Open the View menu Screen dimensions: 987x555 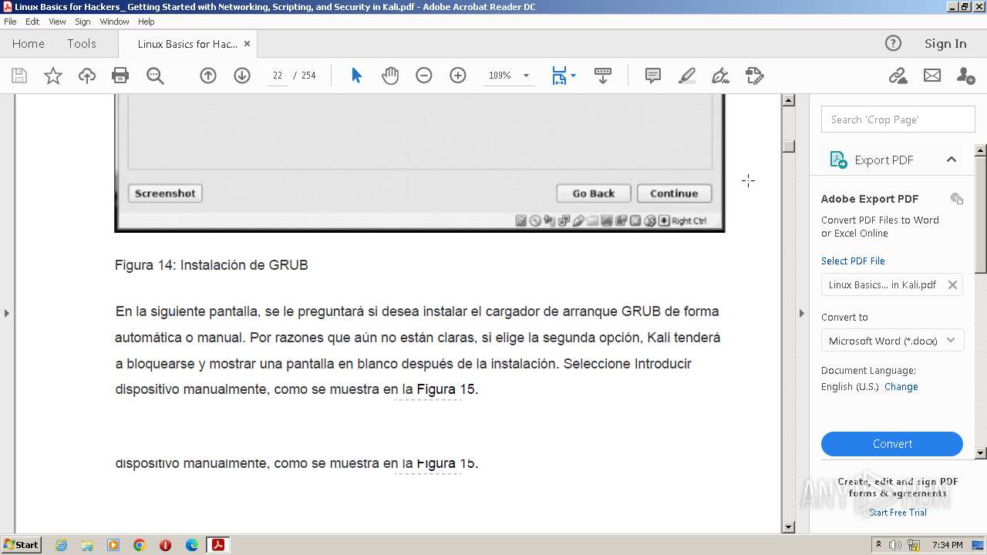click(x=57, y=22)
